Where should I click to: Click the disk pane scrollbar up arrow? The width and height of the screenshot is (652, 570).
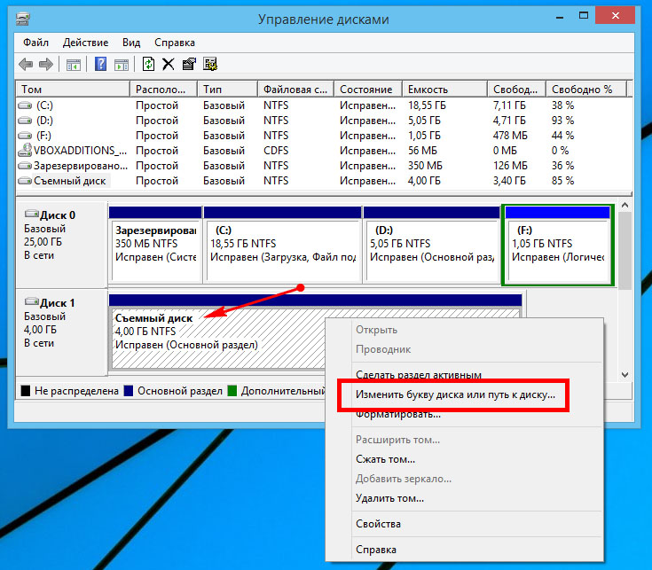pyautogui.click(x=625, y=206)
